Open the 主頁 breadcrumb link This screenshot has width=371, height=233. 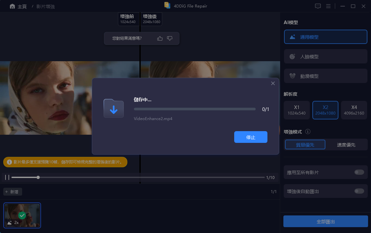(22, 7)
